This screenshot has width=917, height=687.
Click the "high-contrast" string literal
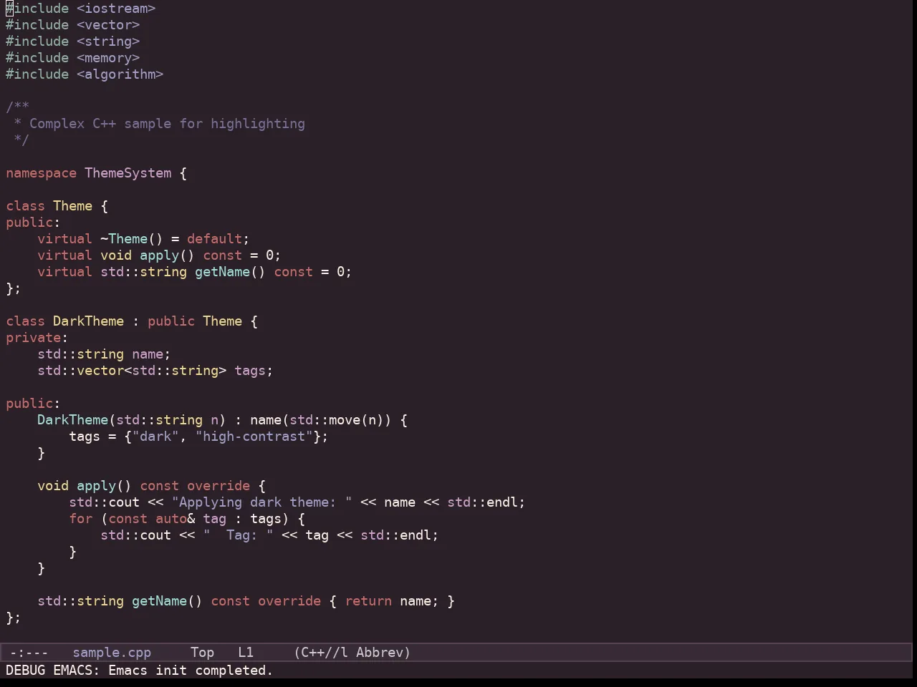(254, 437)
